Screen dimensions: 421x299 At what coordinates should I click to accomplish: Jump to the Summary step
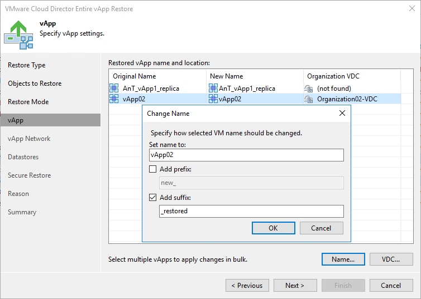click(x=22, y=212)
